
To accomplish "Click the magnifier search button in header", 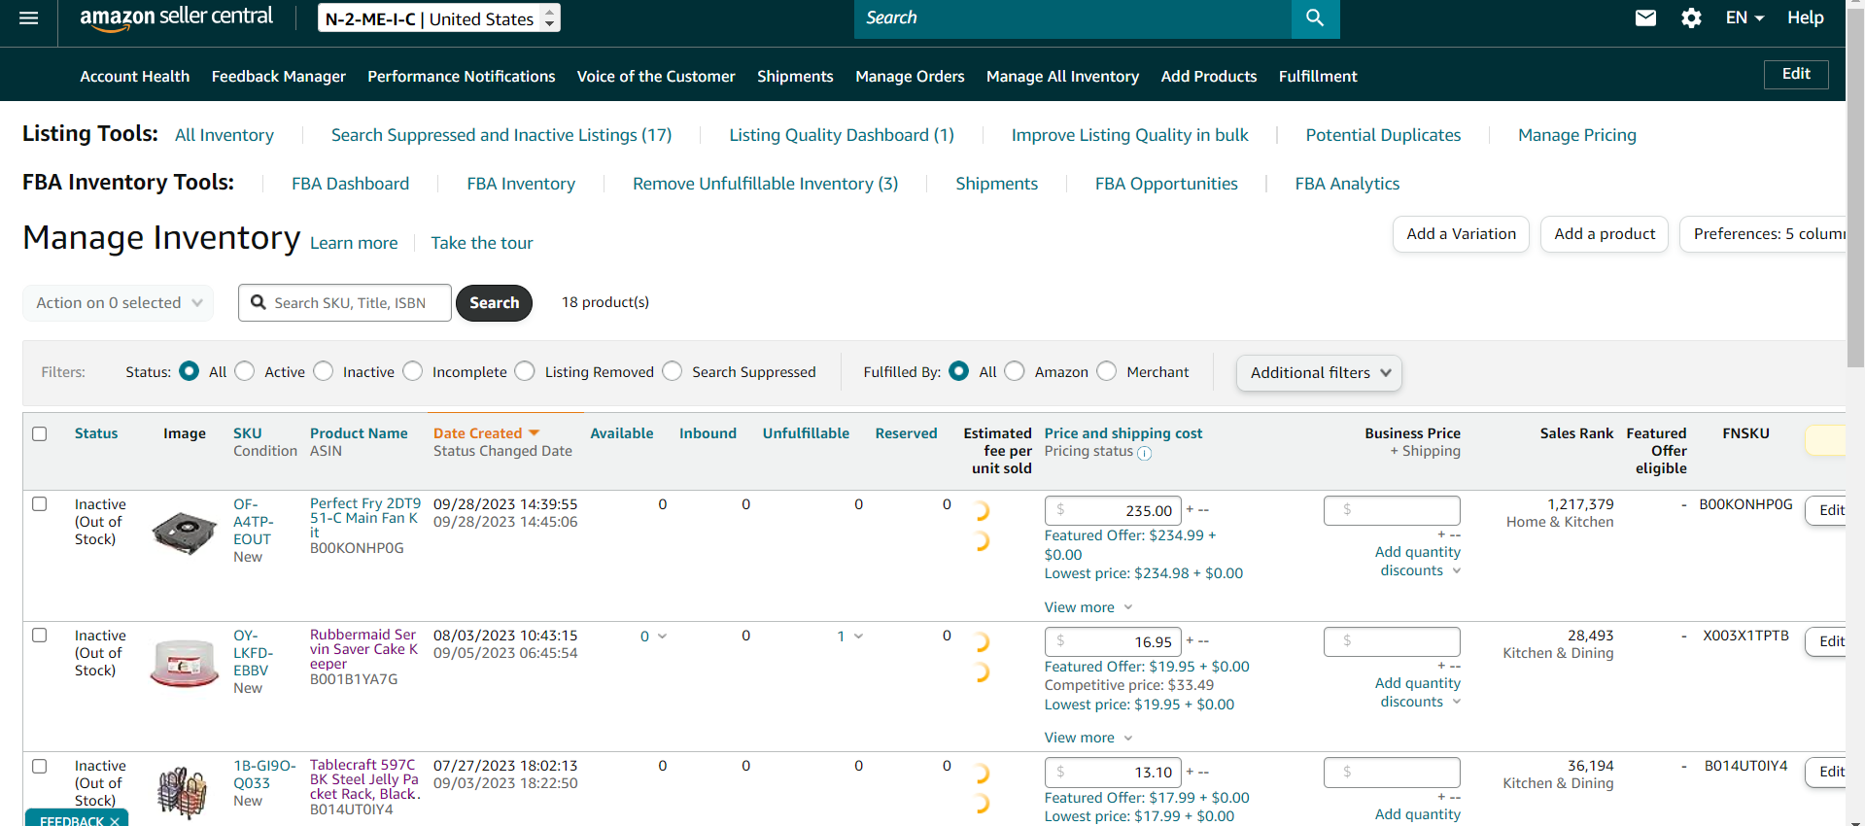I will click(1315, 18).
